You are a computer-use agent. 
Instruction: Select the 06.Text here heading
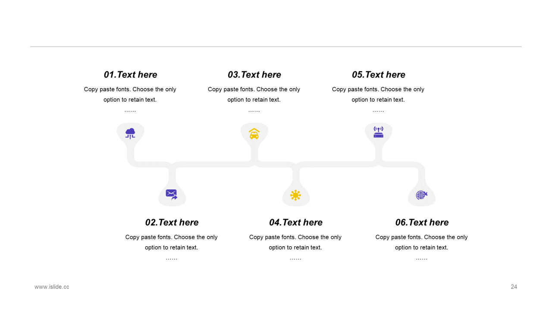422,222
